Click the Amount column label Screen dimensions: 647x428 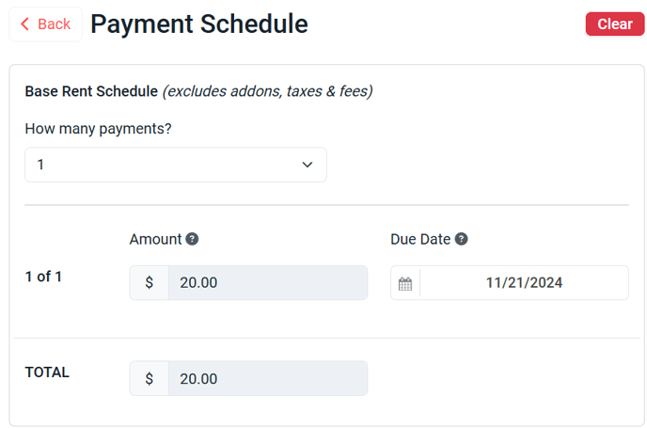(155, 239)
